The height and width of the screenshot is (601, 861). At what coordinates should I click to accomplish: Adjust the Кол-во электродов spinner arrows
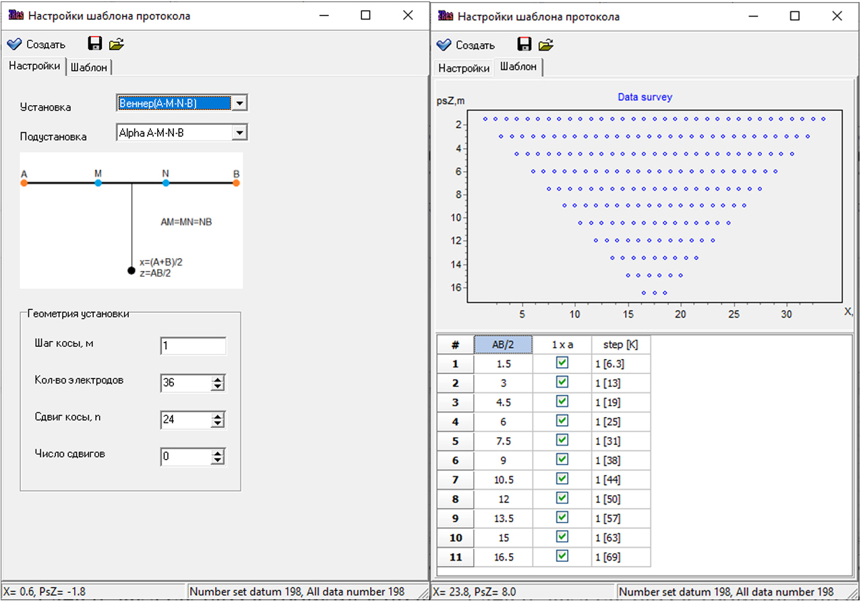[218, 383]
